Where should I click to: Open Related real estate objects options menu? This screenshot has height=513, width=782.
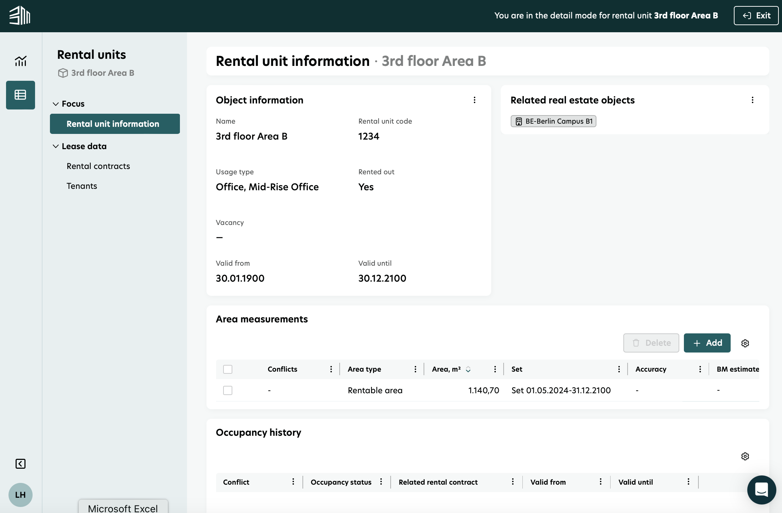pyautogui.click(x=752, y=100)
